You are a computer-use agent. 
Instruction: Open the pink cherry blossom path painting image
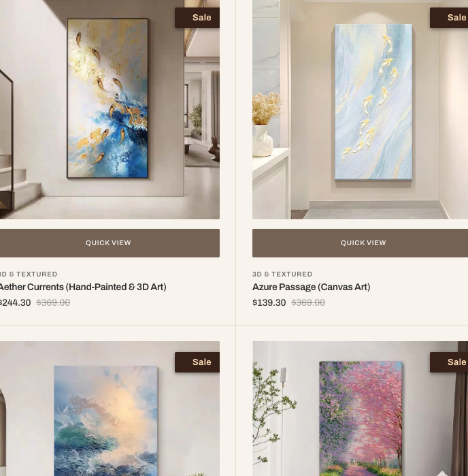[x=361, y=418]
